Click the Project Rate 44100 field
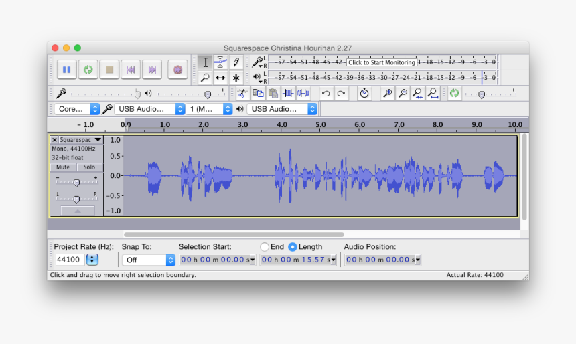The height and width of the screenshot is (344, 576). tap(70, 260)
